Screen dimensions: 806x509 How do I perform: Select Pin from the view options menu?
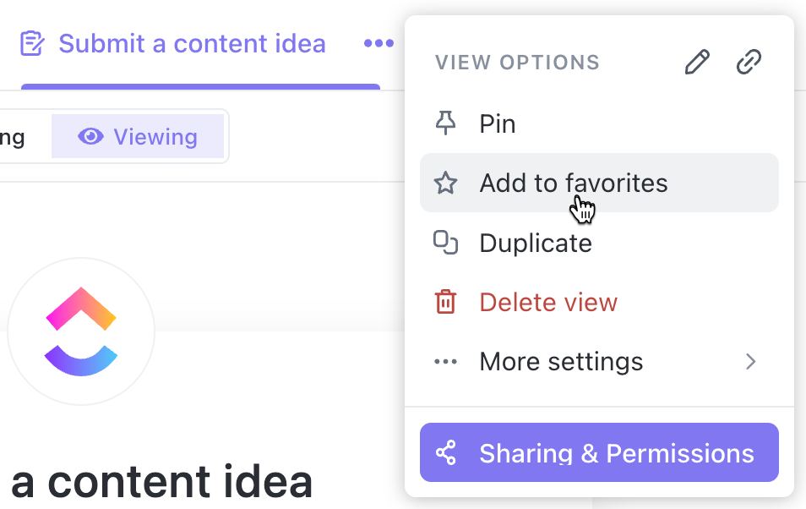tap(498, 123)
